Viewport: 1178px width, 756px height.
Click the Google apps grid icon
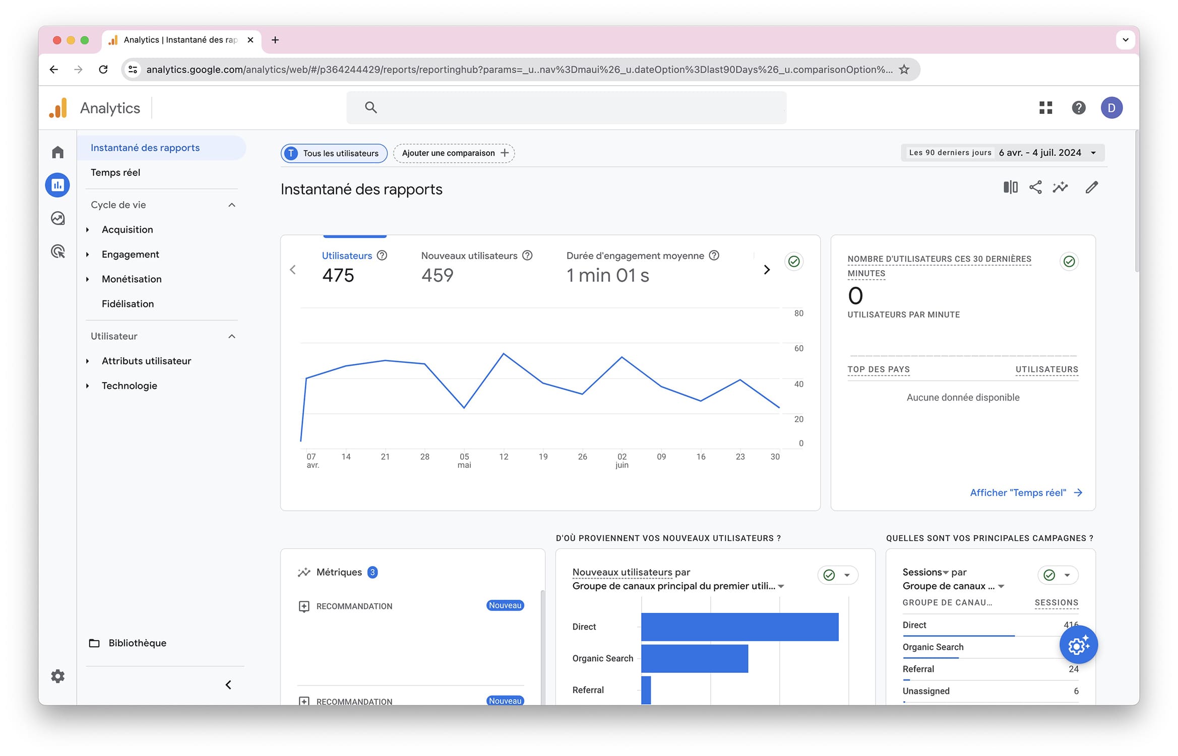[x=1045, y=107]
